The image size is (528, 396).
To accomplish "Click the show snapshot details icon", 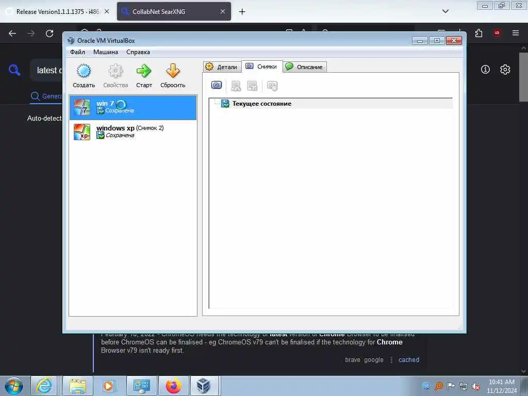I will pyautogui.click(x=272, y=86).
